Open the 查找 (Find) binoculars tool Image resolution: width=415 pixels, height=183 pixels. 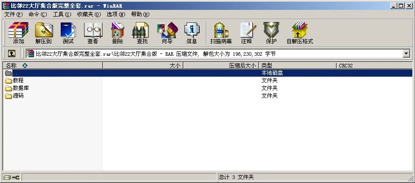pos(142,33)
